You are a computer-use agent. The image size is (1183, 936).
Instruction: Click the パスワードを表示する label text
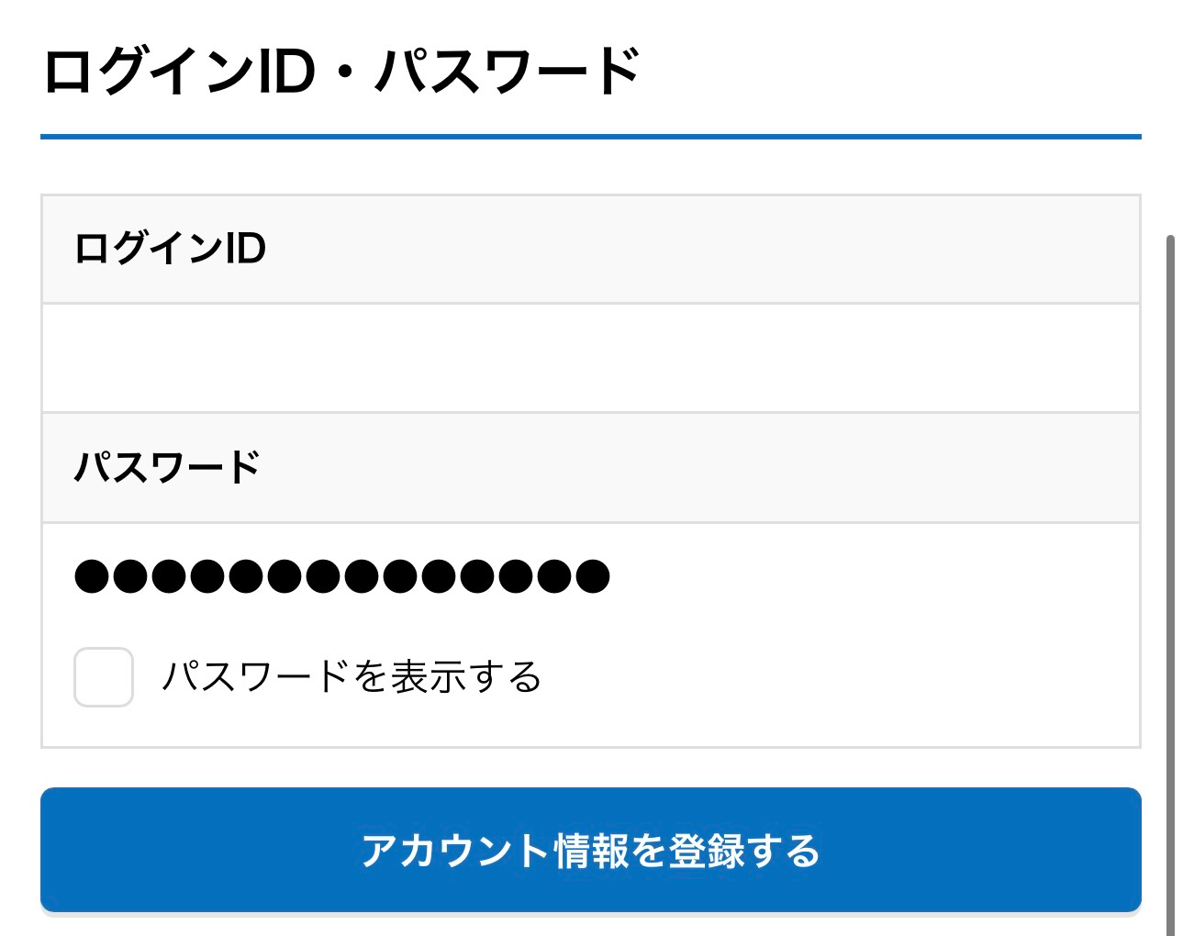[352, 677]
